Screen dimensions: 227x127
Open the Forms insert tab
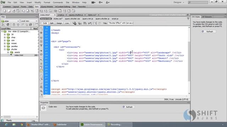pyautogui.click(x=24, y=7)
